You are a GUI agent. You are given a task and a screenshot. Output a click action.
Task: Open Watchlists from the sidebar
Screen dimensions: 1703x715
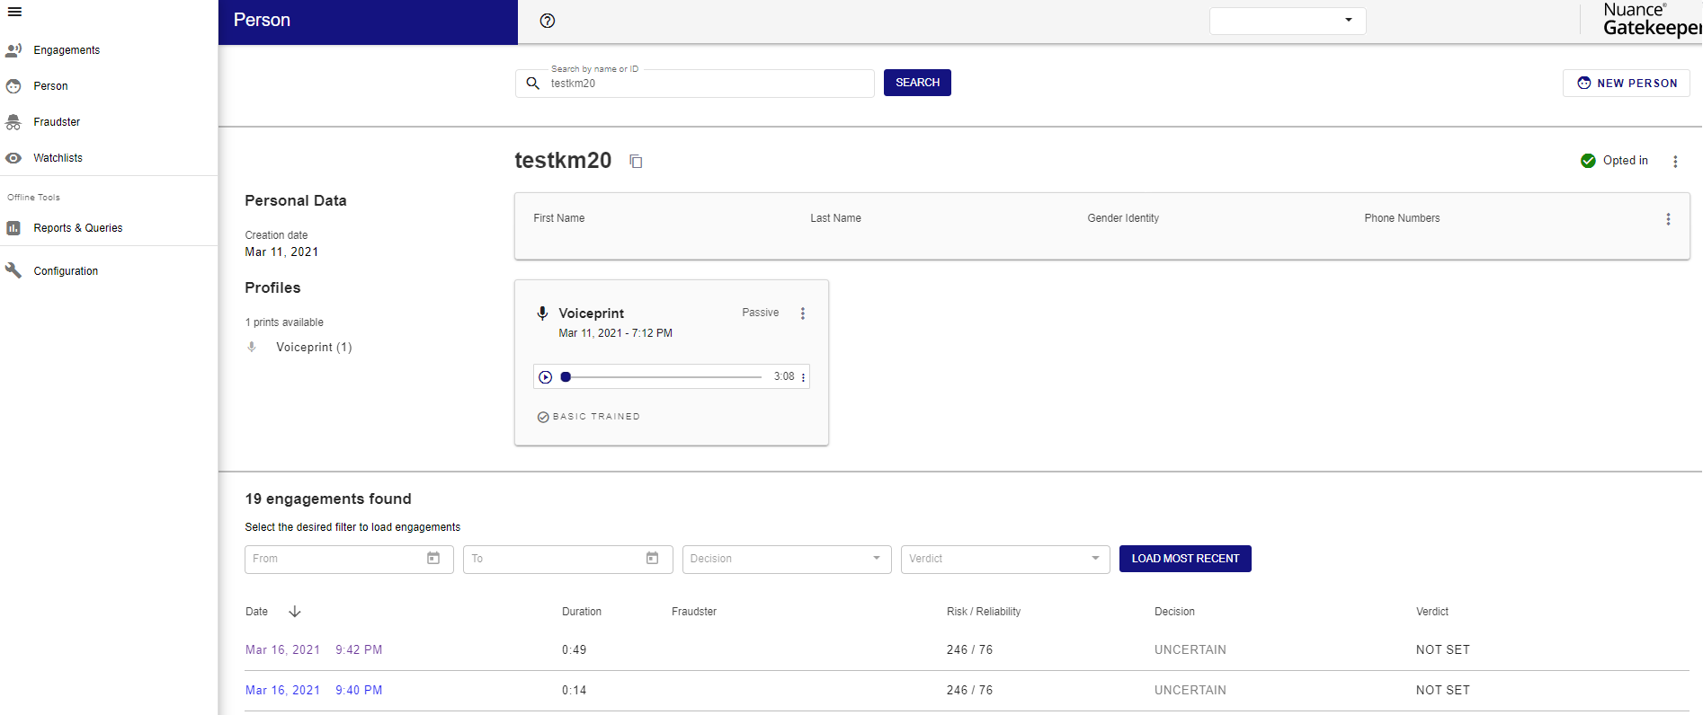coord(58,158)
